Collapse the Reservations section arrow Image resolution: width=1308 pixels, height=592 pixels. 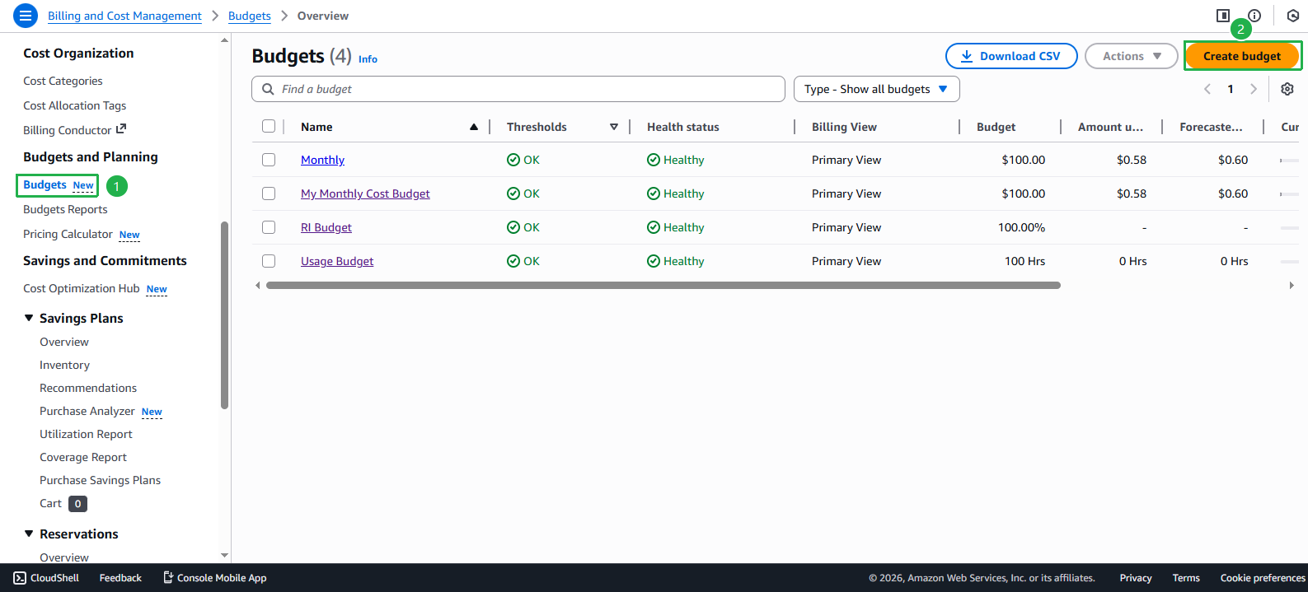(29, 534)
